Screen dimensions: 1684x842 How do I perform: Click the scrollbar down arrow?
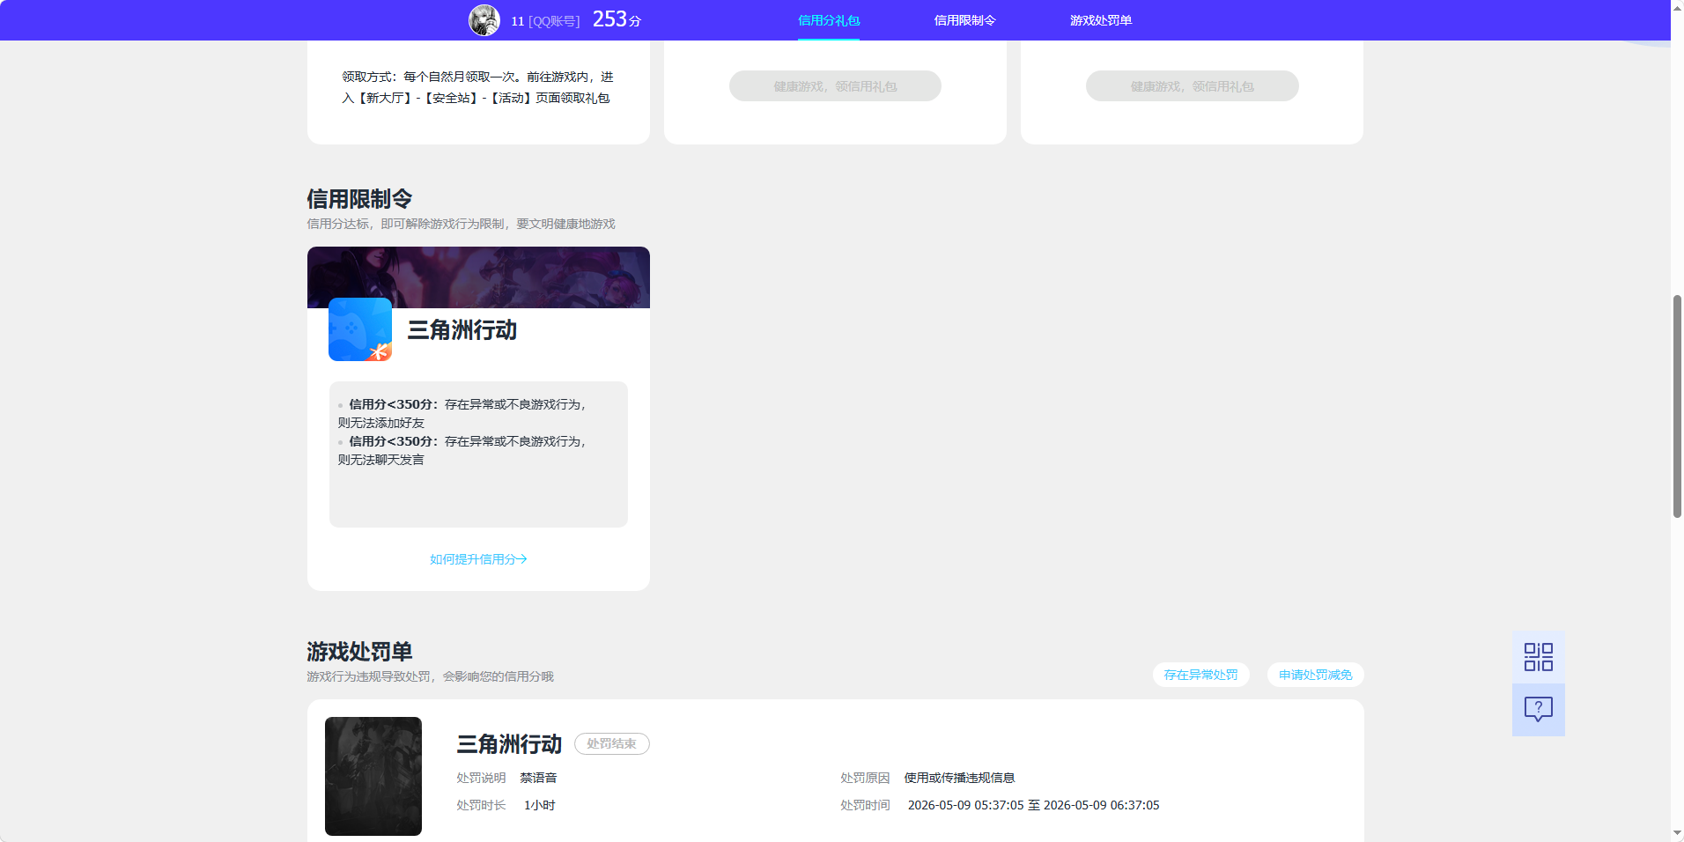click(x=1677, y=833)
